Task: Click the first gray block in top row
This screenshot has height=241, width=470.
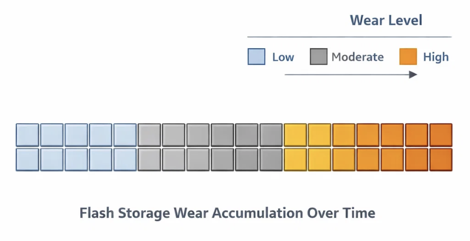Action: pos(149,135)
